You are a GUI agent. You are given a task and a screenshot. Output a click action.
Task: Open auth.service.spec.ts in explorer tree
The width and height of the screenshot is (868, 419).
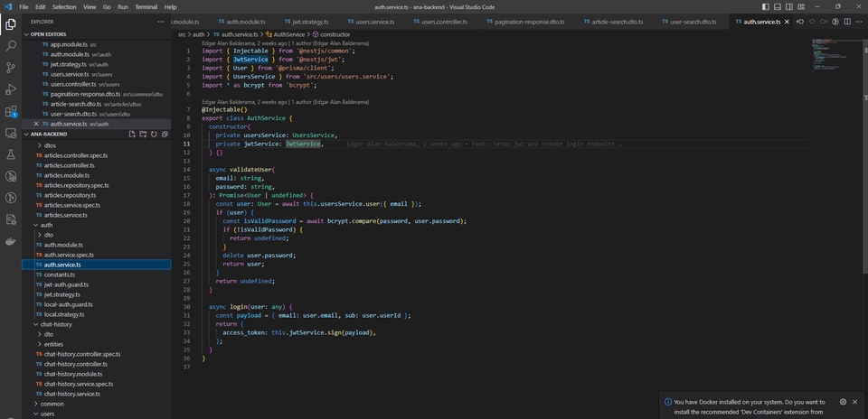coord(69,255)
